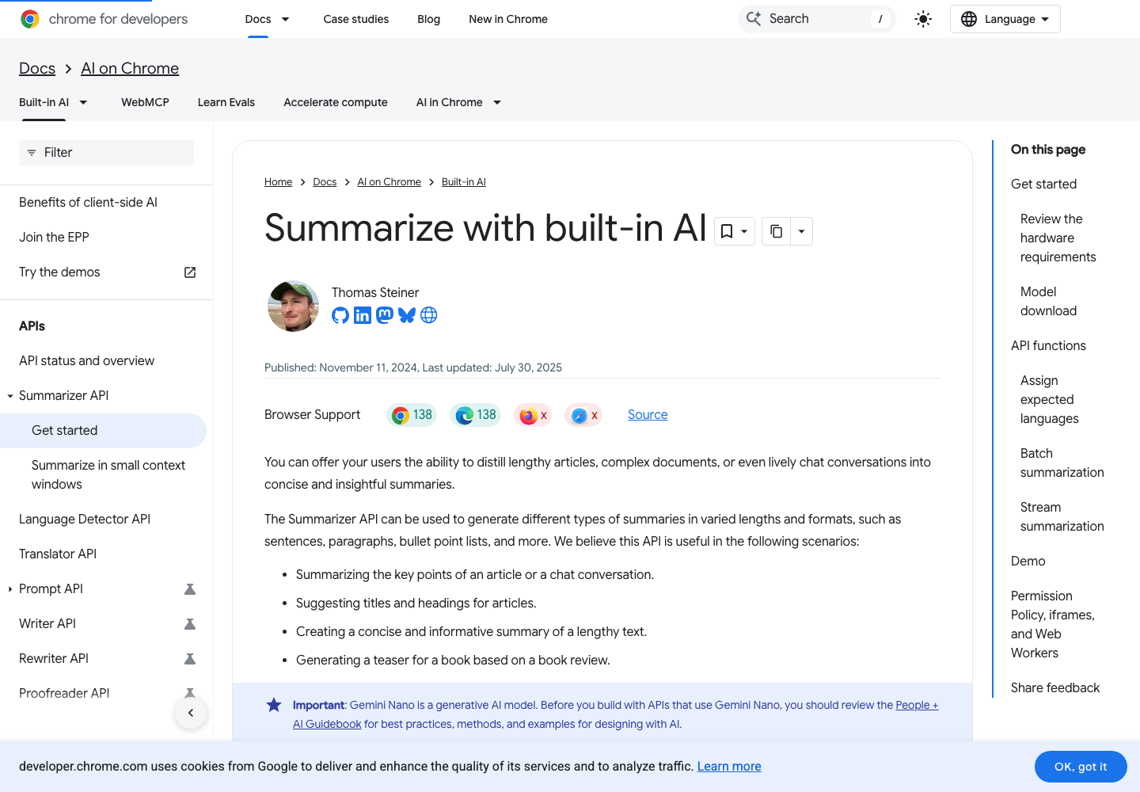Image resolution: width=1140 pixels, height=792 pixels.
Task: Click the Home breadcrumb link
Action: click(278, 181)
